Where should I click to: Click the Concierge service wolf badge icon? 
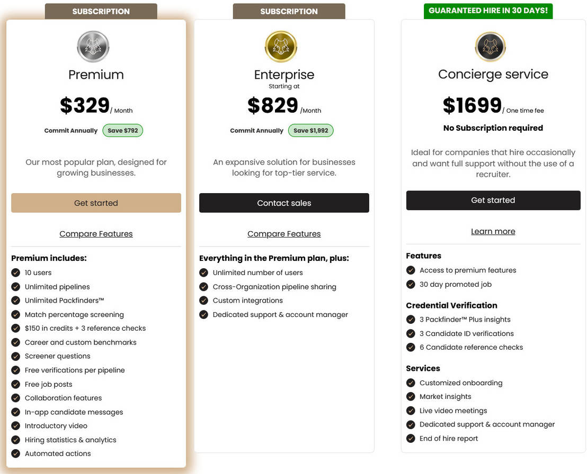[490, 47]
